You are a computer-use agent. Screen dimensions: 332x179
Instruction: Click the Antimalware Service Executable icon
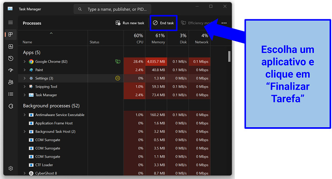pos(31,115)
